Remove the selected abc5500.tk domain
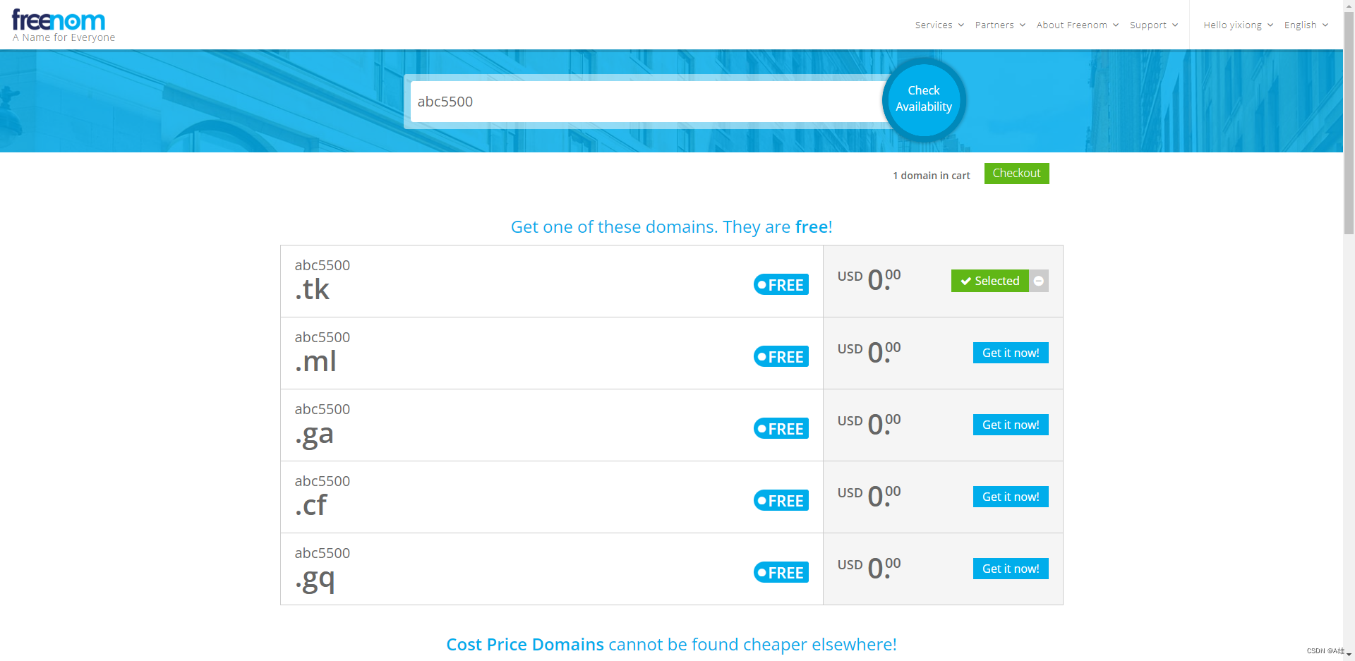The width and height of the screenshot is (1355, 661). pos(1039,281)
